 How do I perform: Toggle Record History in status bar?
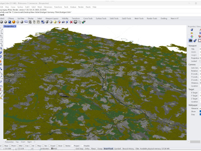tap(128, 148)
